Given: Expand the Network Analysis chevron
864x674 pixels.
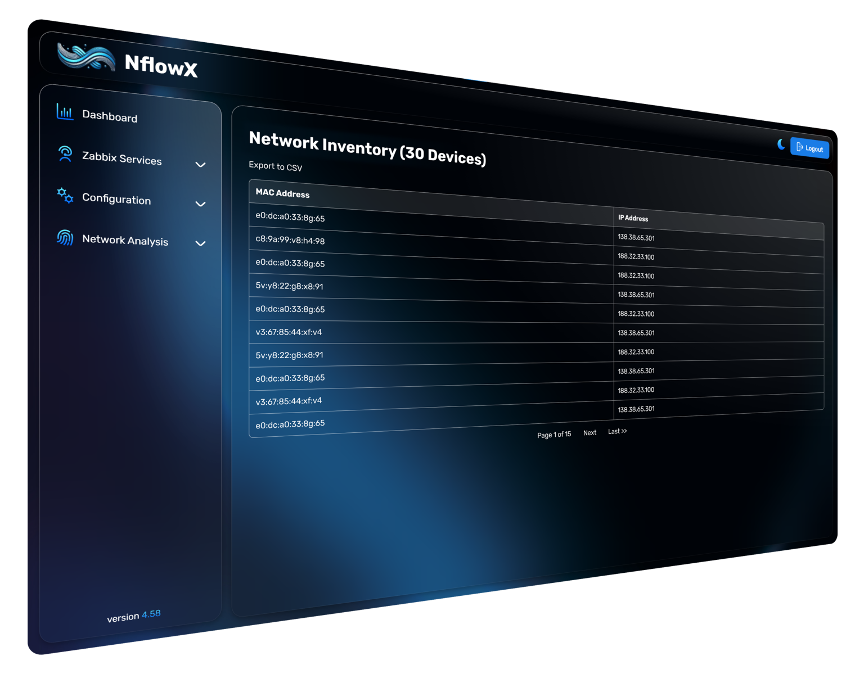Looking at the screenshot, I should [200, 243].
